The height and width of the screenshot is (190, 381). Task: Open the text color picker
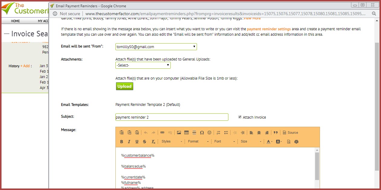pyautogui.click(x=270, y=142)
